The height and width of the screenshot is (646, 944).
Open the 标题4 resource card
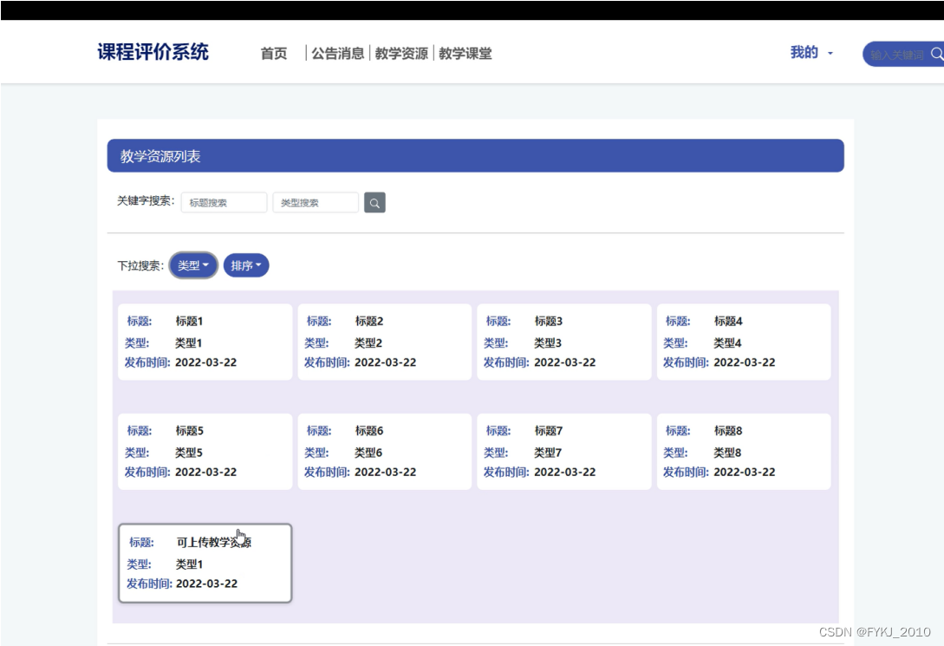pos(744,342)
